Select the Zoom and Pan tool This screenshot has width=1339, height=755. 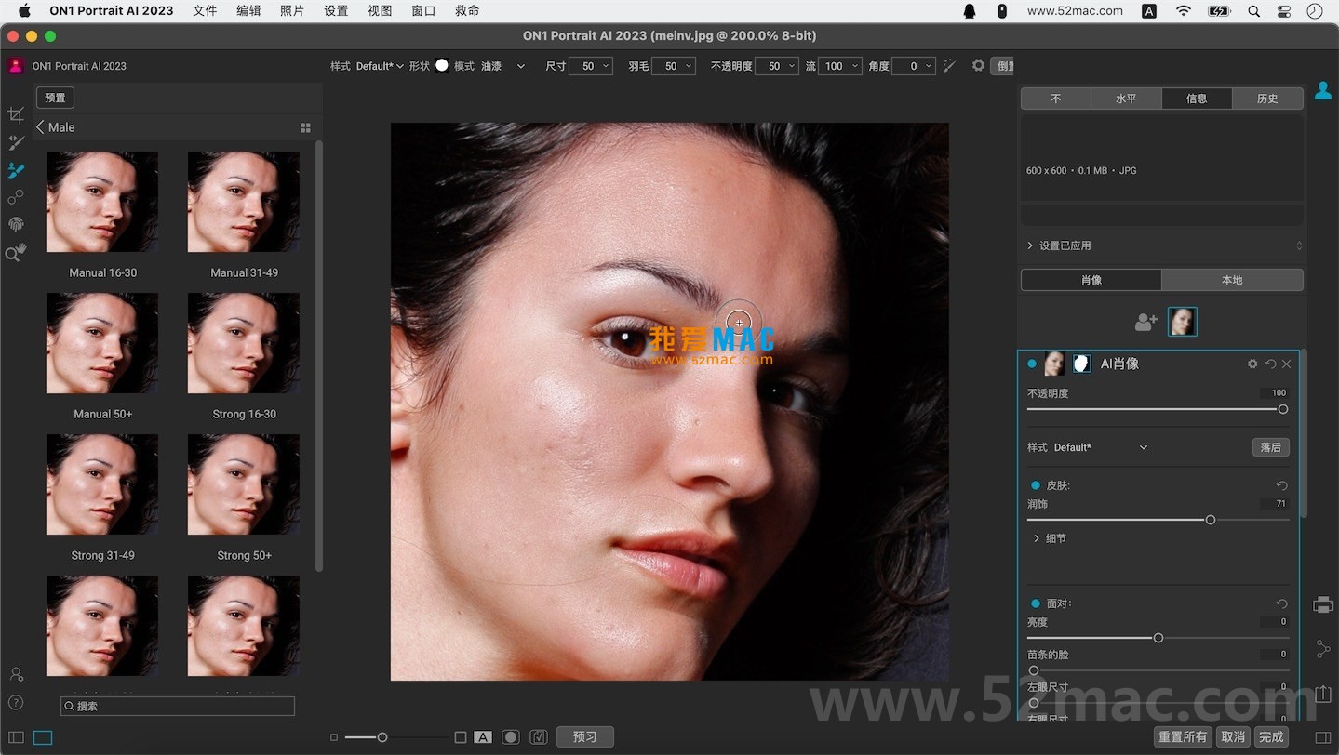[16, 252]
